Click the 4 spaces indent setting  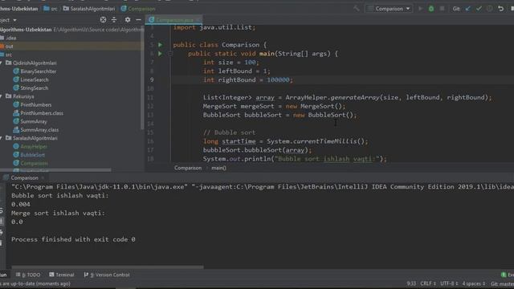pyautogui.click(x=473, y=283)
